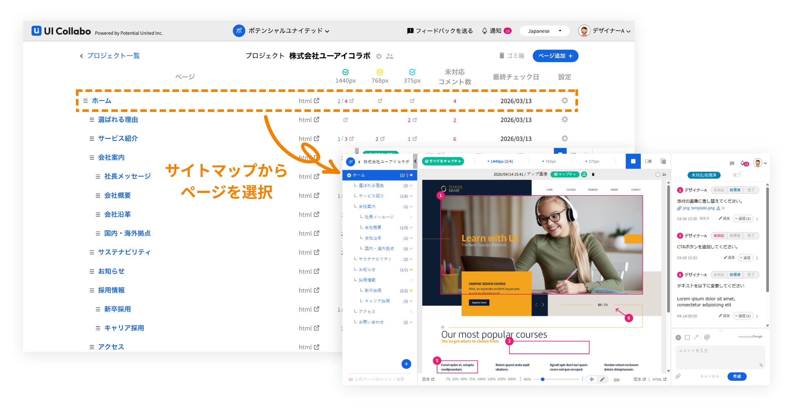Open the Japanese language dropdown
793x411 pixels.
point(545,31)
